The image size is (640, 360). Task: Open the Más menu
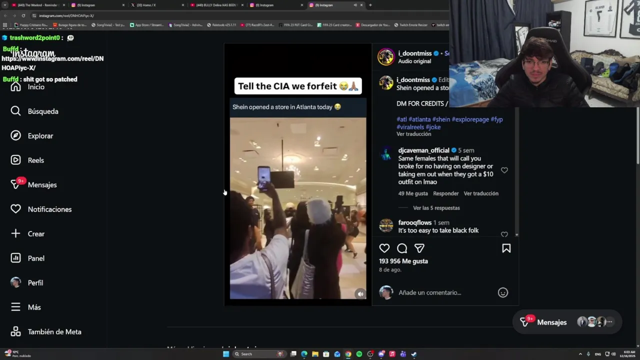pyautogui.click(x=26, y=307)
